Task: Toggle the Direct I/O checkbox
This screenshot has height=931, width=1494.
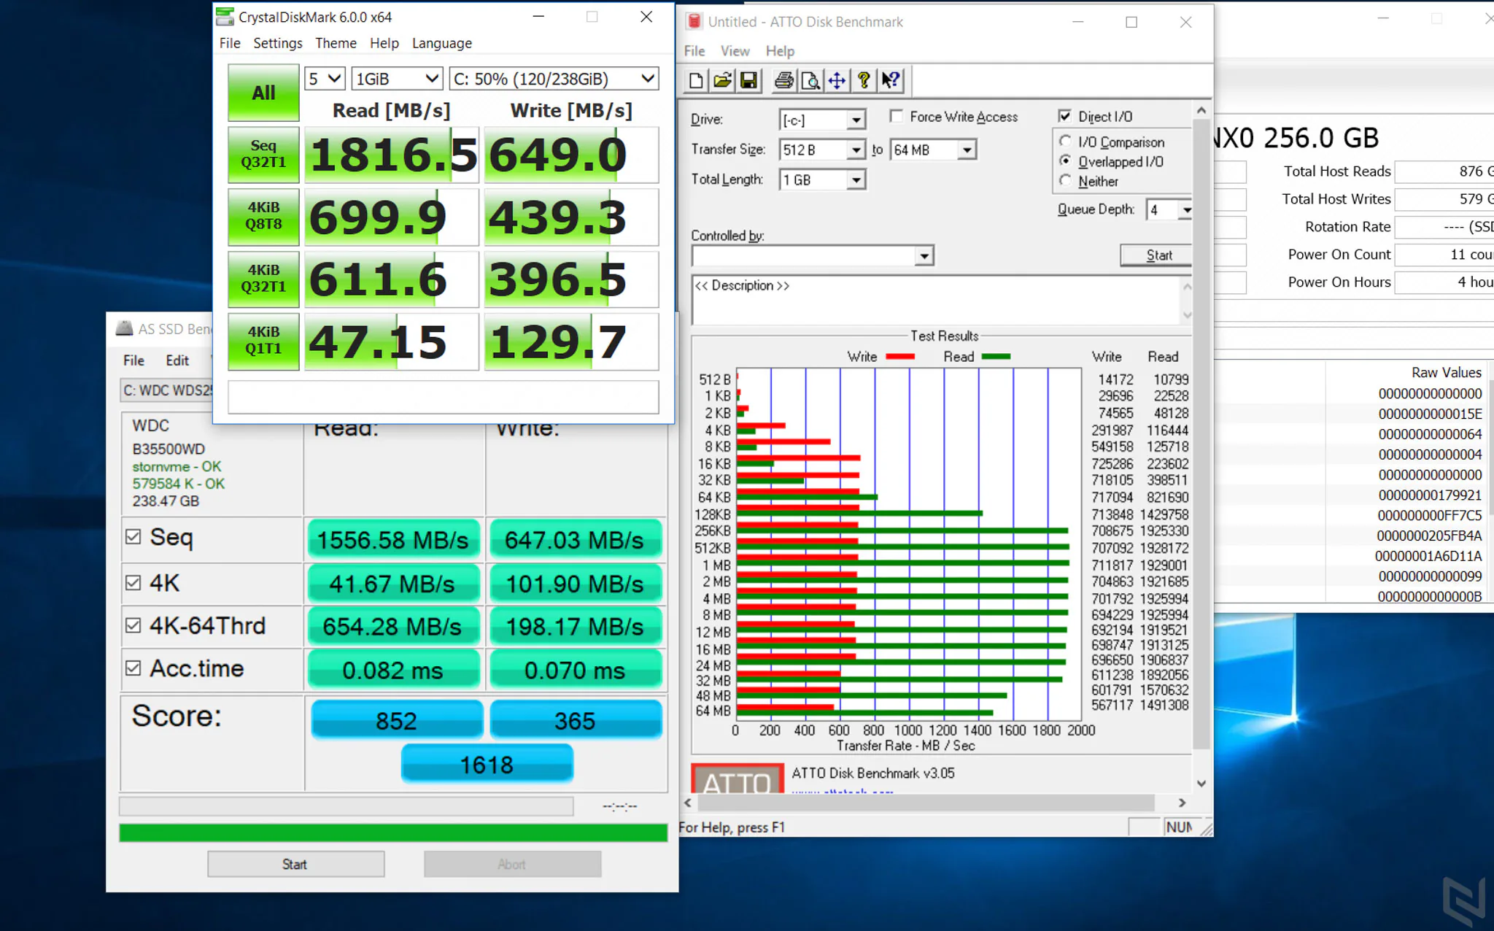Action: 1065,116
